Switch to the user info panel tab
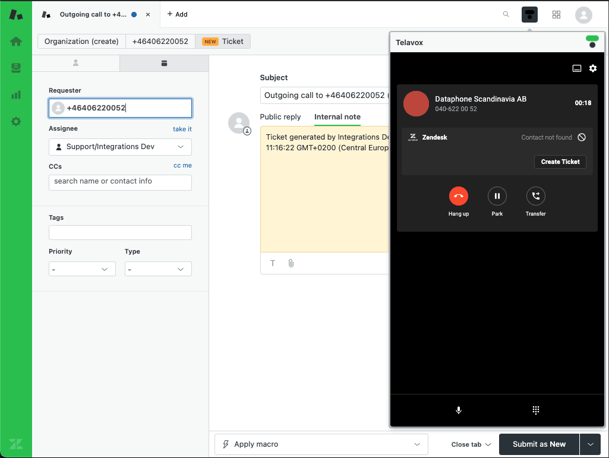This screenshot has height=458, width=609. click(x=75, y=63)
